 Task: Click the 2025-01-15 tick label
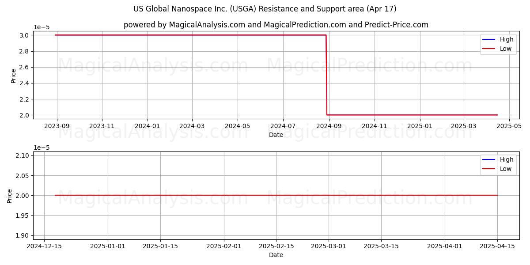160,246
